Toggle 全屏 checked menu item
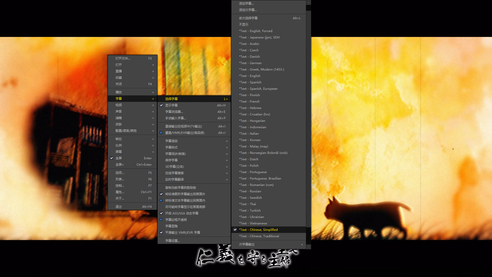 (132, 158)
